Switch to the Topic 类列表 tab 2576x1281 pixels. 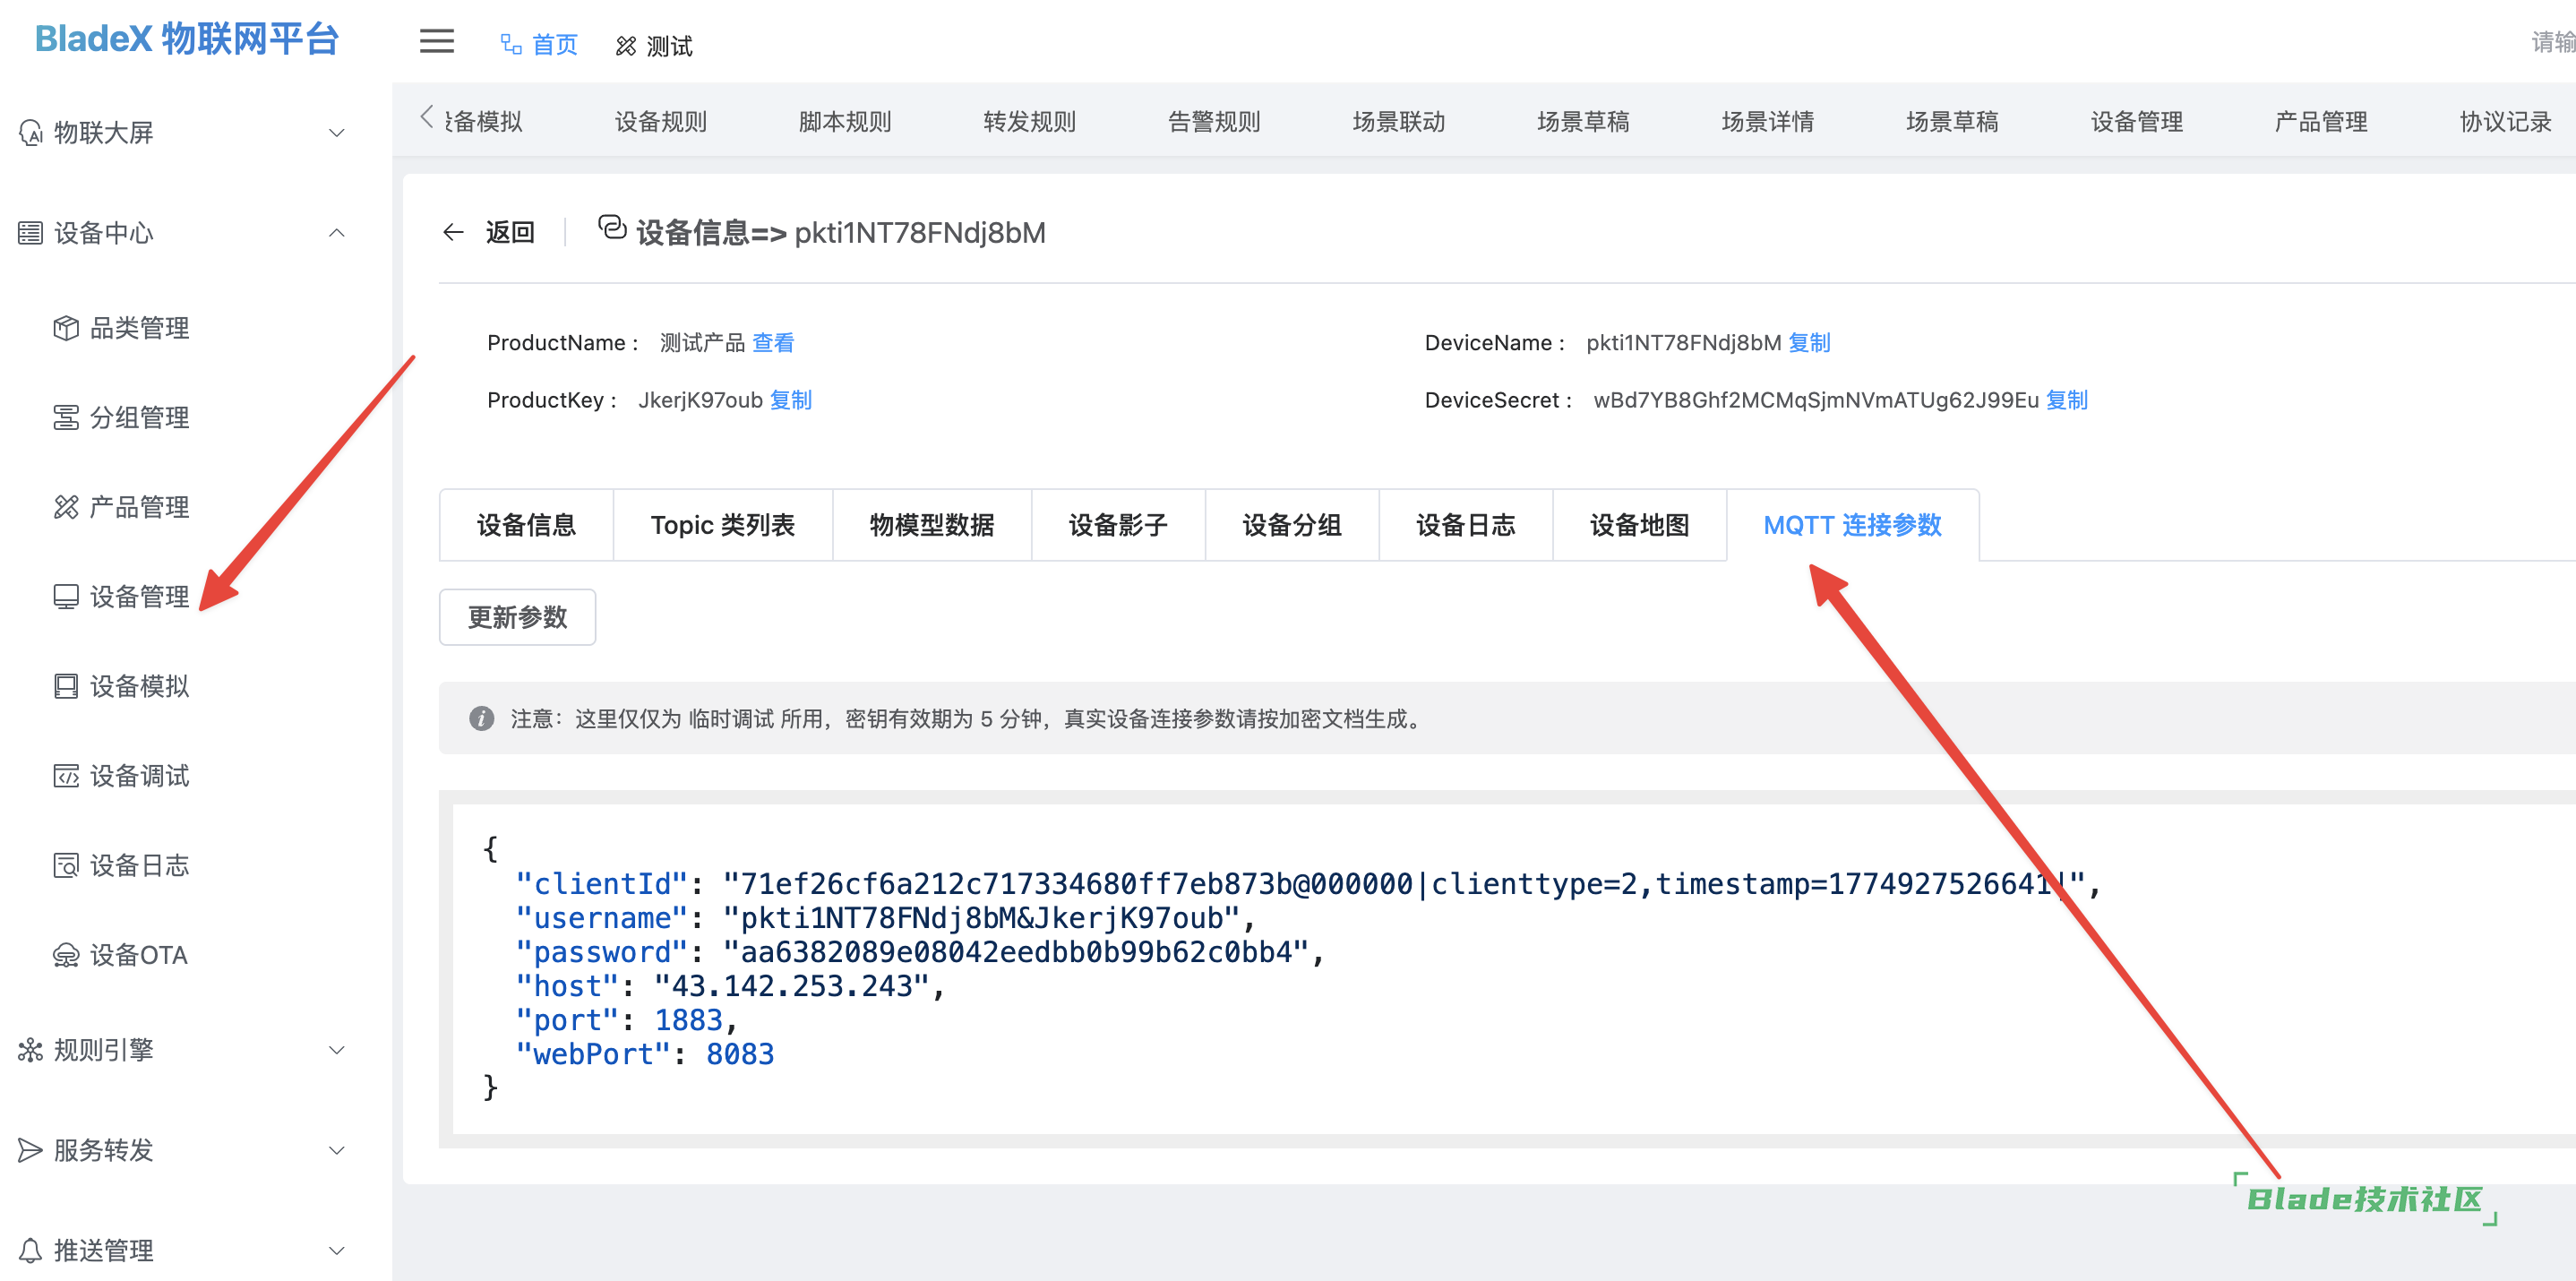point(722,525)
